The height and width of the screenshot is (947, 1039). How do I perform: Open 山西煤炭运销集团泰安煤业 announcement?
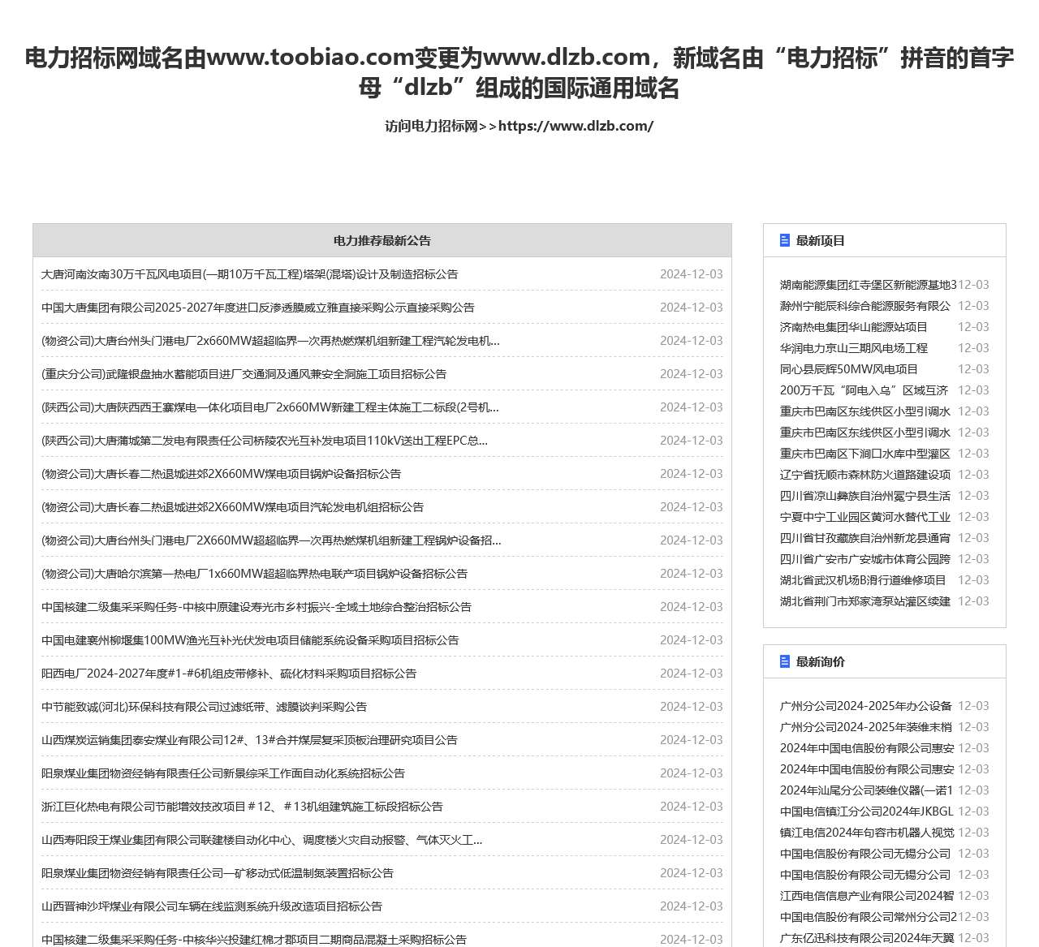click(x=249, y=740)
